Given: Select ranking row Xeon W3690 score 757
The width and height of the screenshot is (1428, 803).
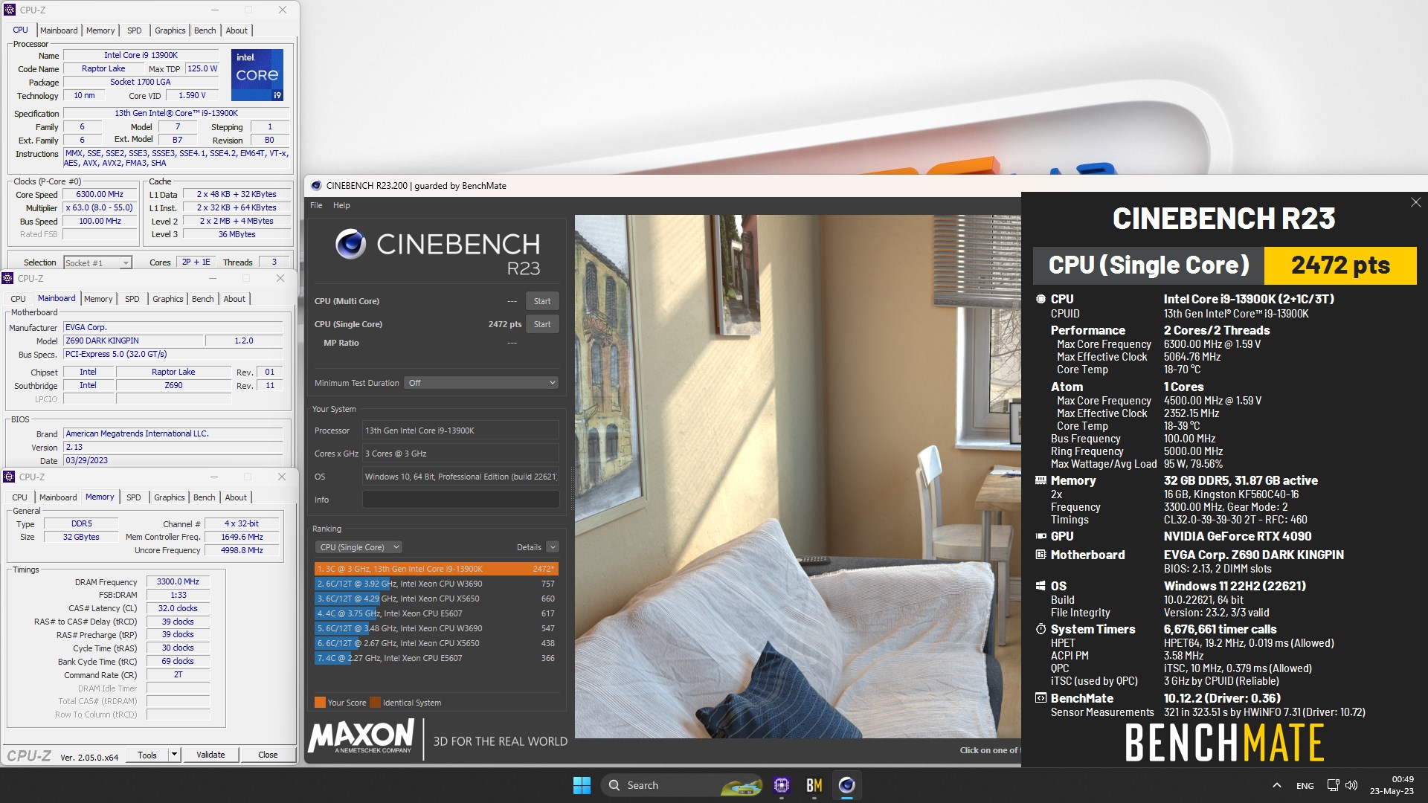Looking at the screenshot, I should click(436, 584).
